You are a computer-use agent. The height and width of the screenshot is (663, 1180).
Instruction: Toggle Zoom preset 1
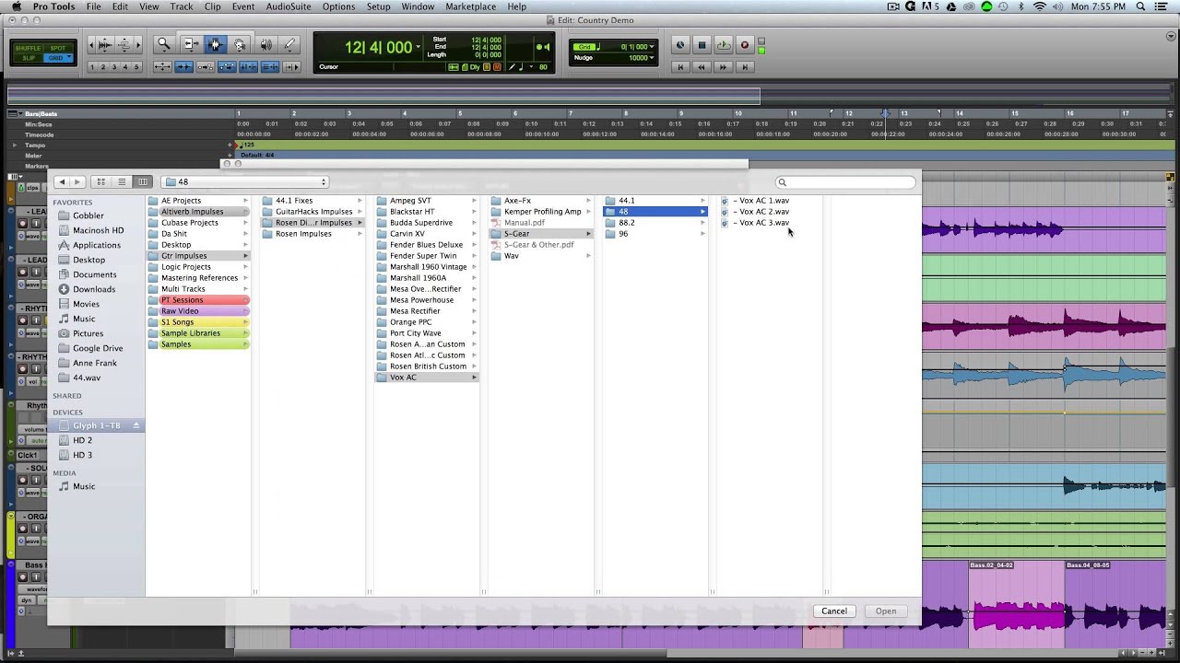point(93,67)
